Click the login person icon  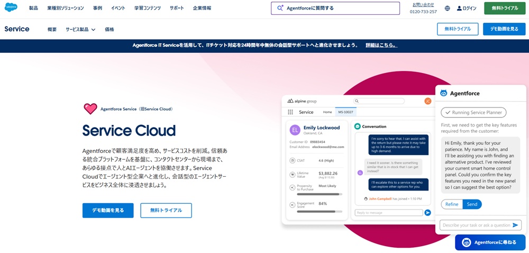pos(459,8)
